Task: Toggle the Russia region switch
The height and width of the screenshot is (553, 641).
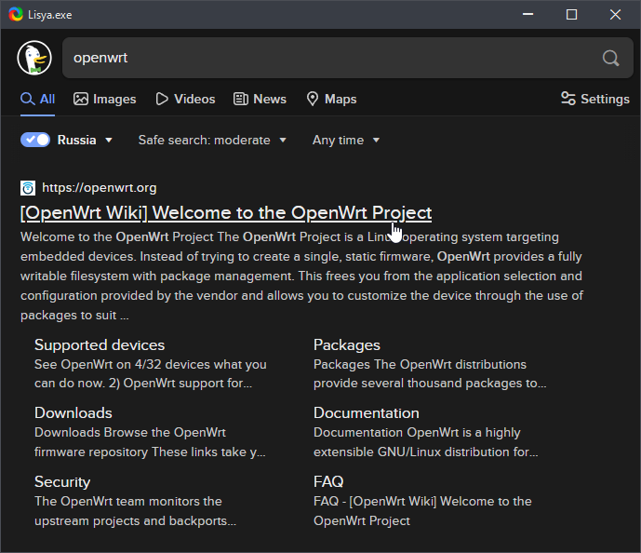Action: tap(35, 140)
